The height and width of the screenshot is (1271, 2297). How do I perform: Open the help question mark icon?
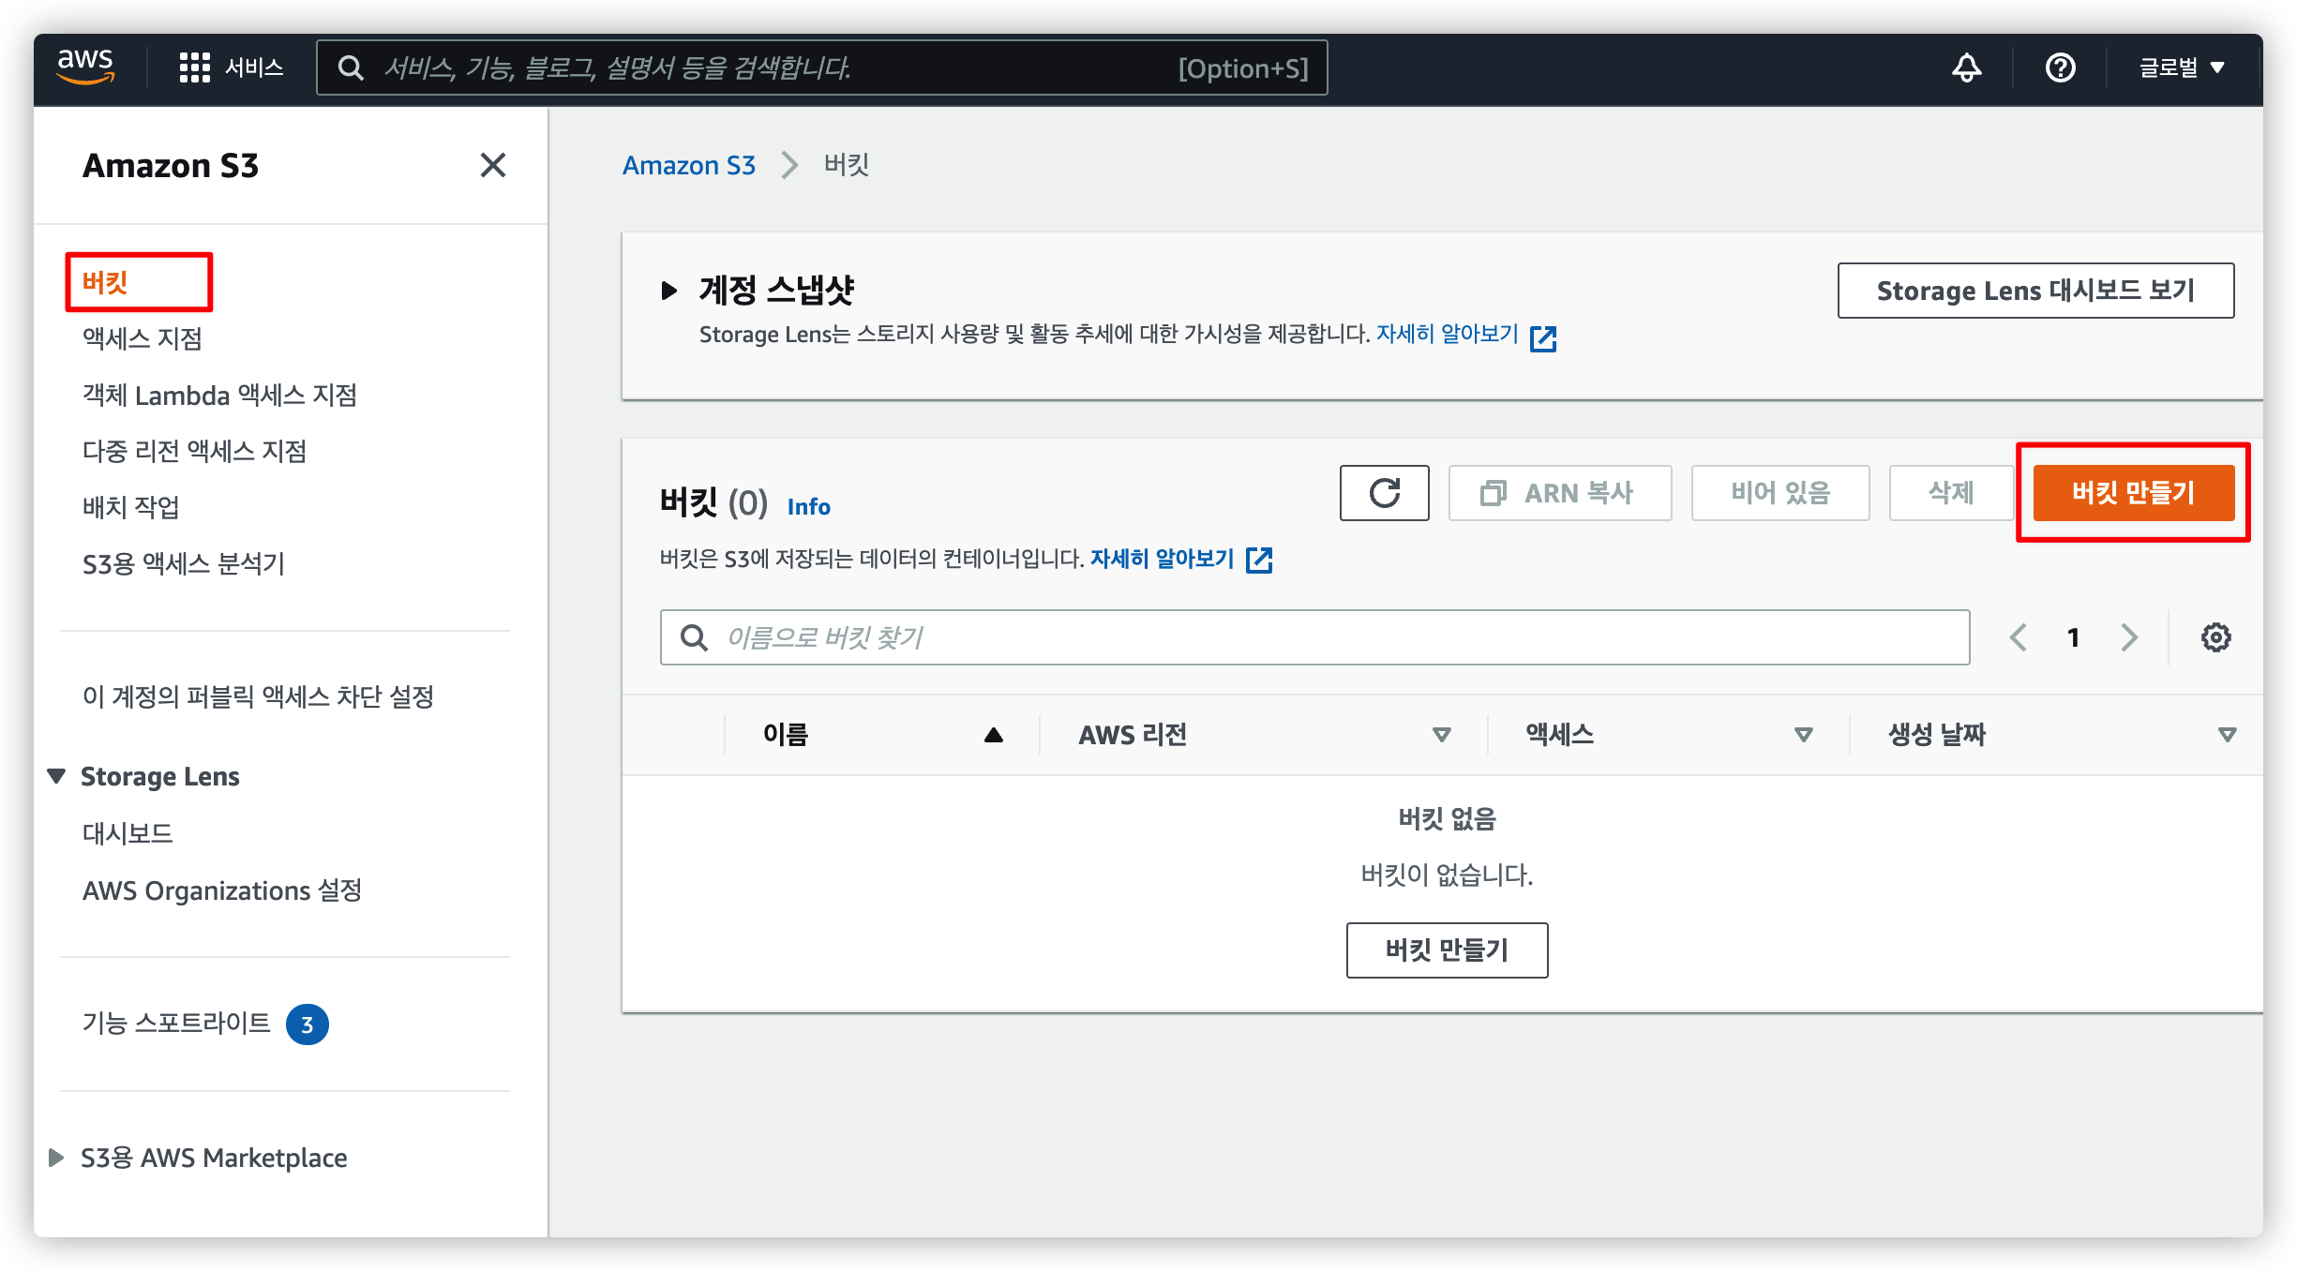point(2060,67)
